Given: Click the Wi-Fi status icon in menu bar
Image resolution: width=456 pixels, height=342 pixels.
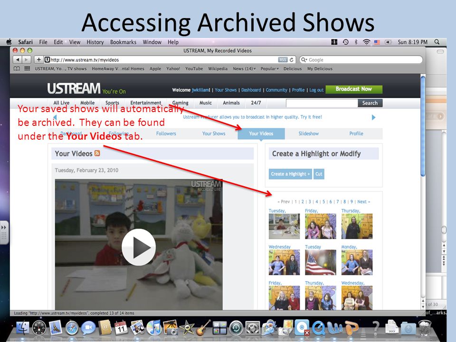Looking at the screenshot, I should pos(366,42).
